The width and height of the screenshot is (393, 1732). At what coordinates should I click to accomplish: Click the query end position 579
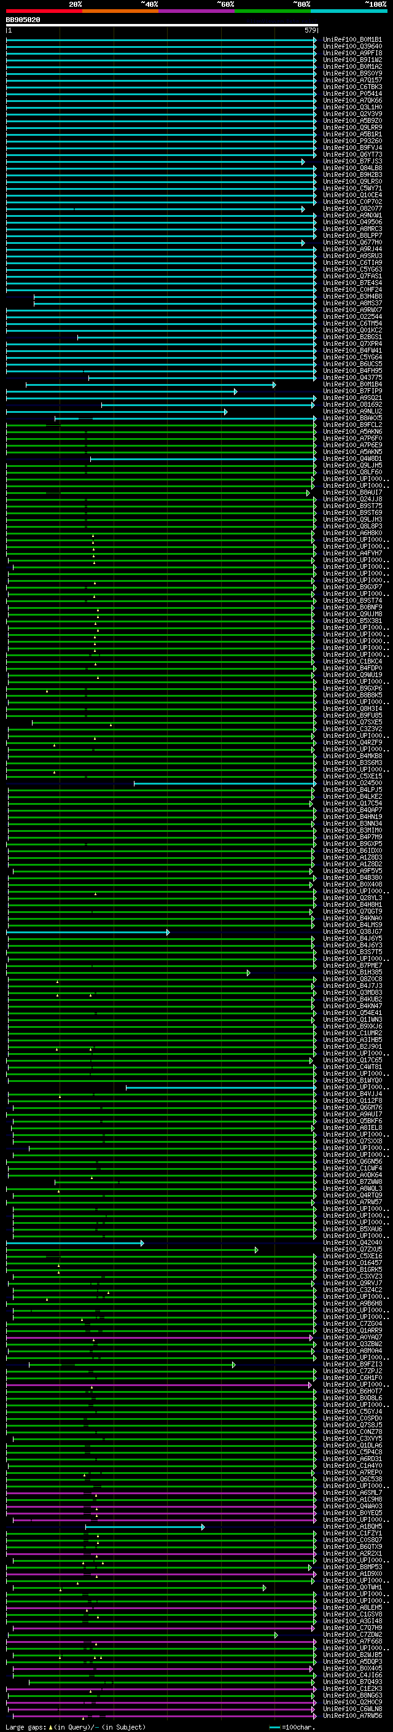click(x=310, y=30)
